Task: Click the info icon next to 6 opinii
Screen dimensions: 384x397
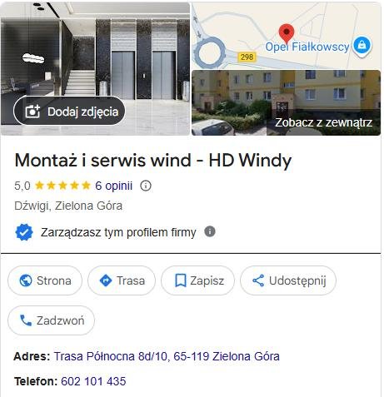Action: tap(146, 186)
